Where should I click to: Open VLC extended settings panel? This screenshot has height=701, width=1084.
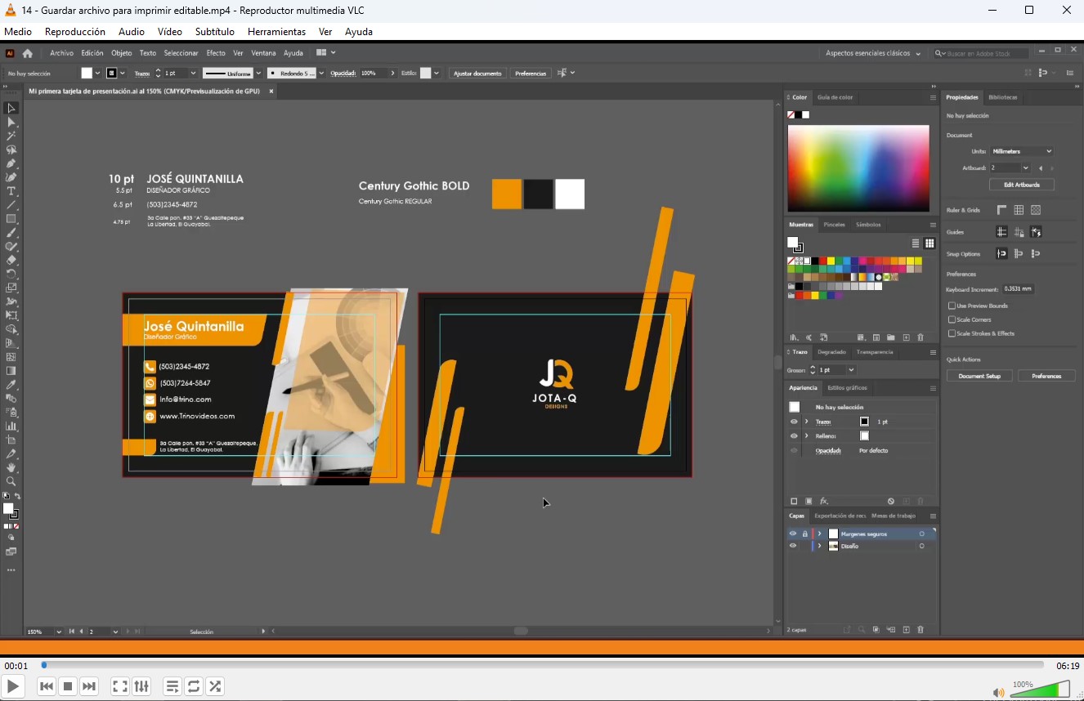pos(141,686)
